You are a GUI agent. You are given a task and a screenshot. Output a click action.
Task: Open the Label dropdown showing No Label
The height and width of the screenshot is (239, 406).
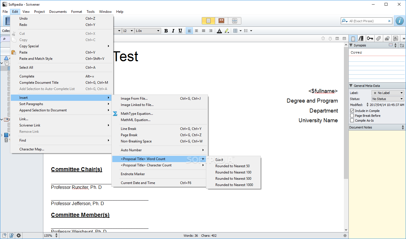click(388, 93)
